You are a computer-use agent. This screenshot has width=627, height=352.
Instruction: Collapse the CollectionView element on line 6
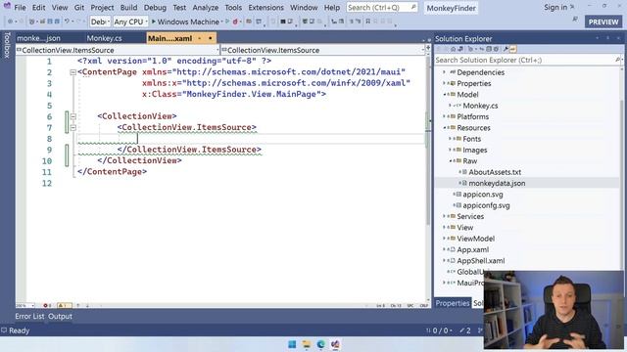pyautogui.click(x=72, y=116)
